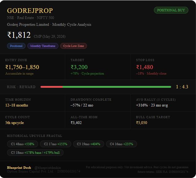This screenshot has width=196, height=178.
Task: Click '+78% · Cycle projection' text
Action: (x=87, y=74)
